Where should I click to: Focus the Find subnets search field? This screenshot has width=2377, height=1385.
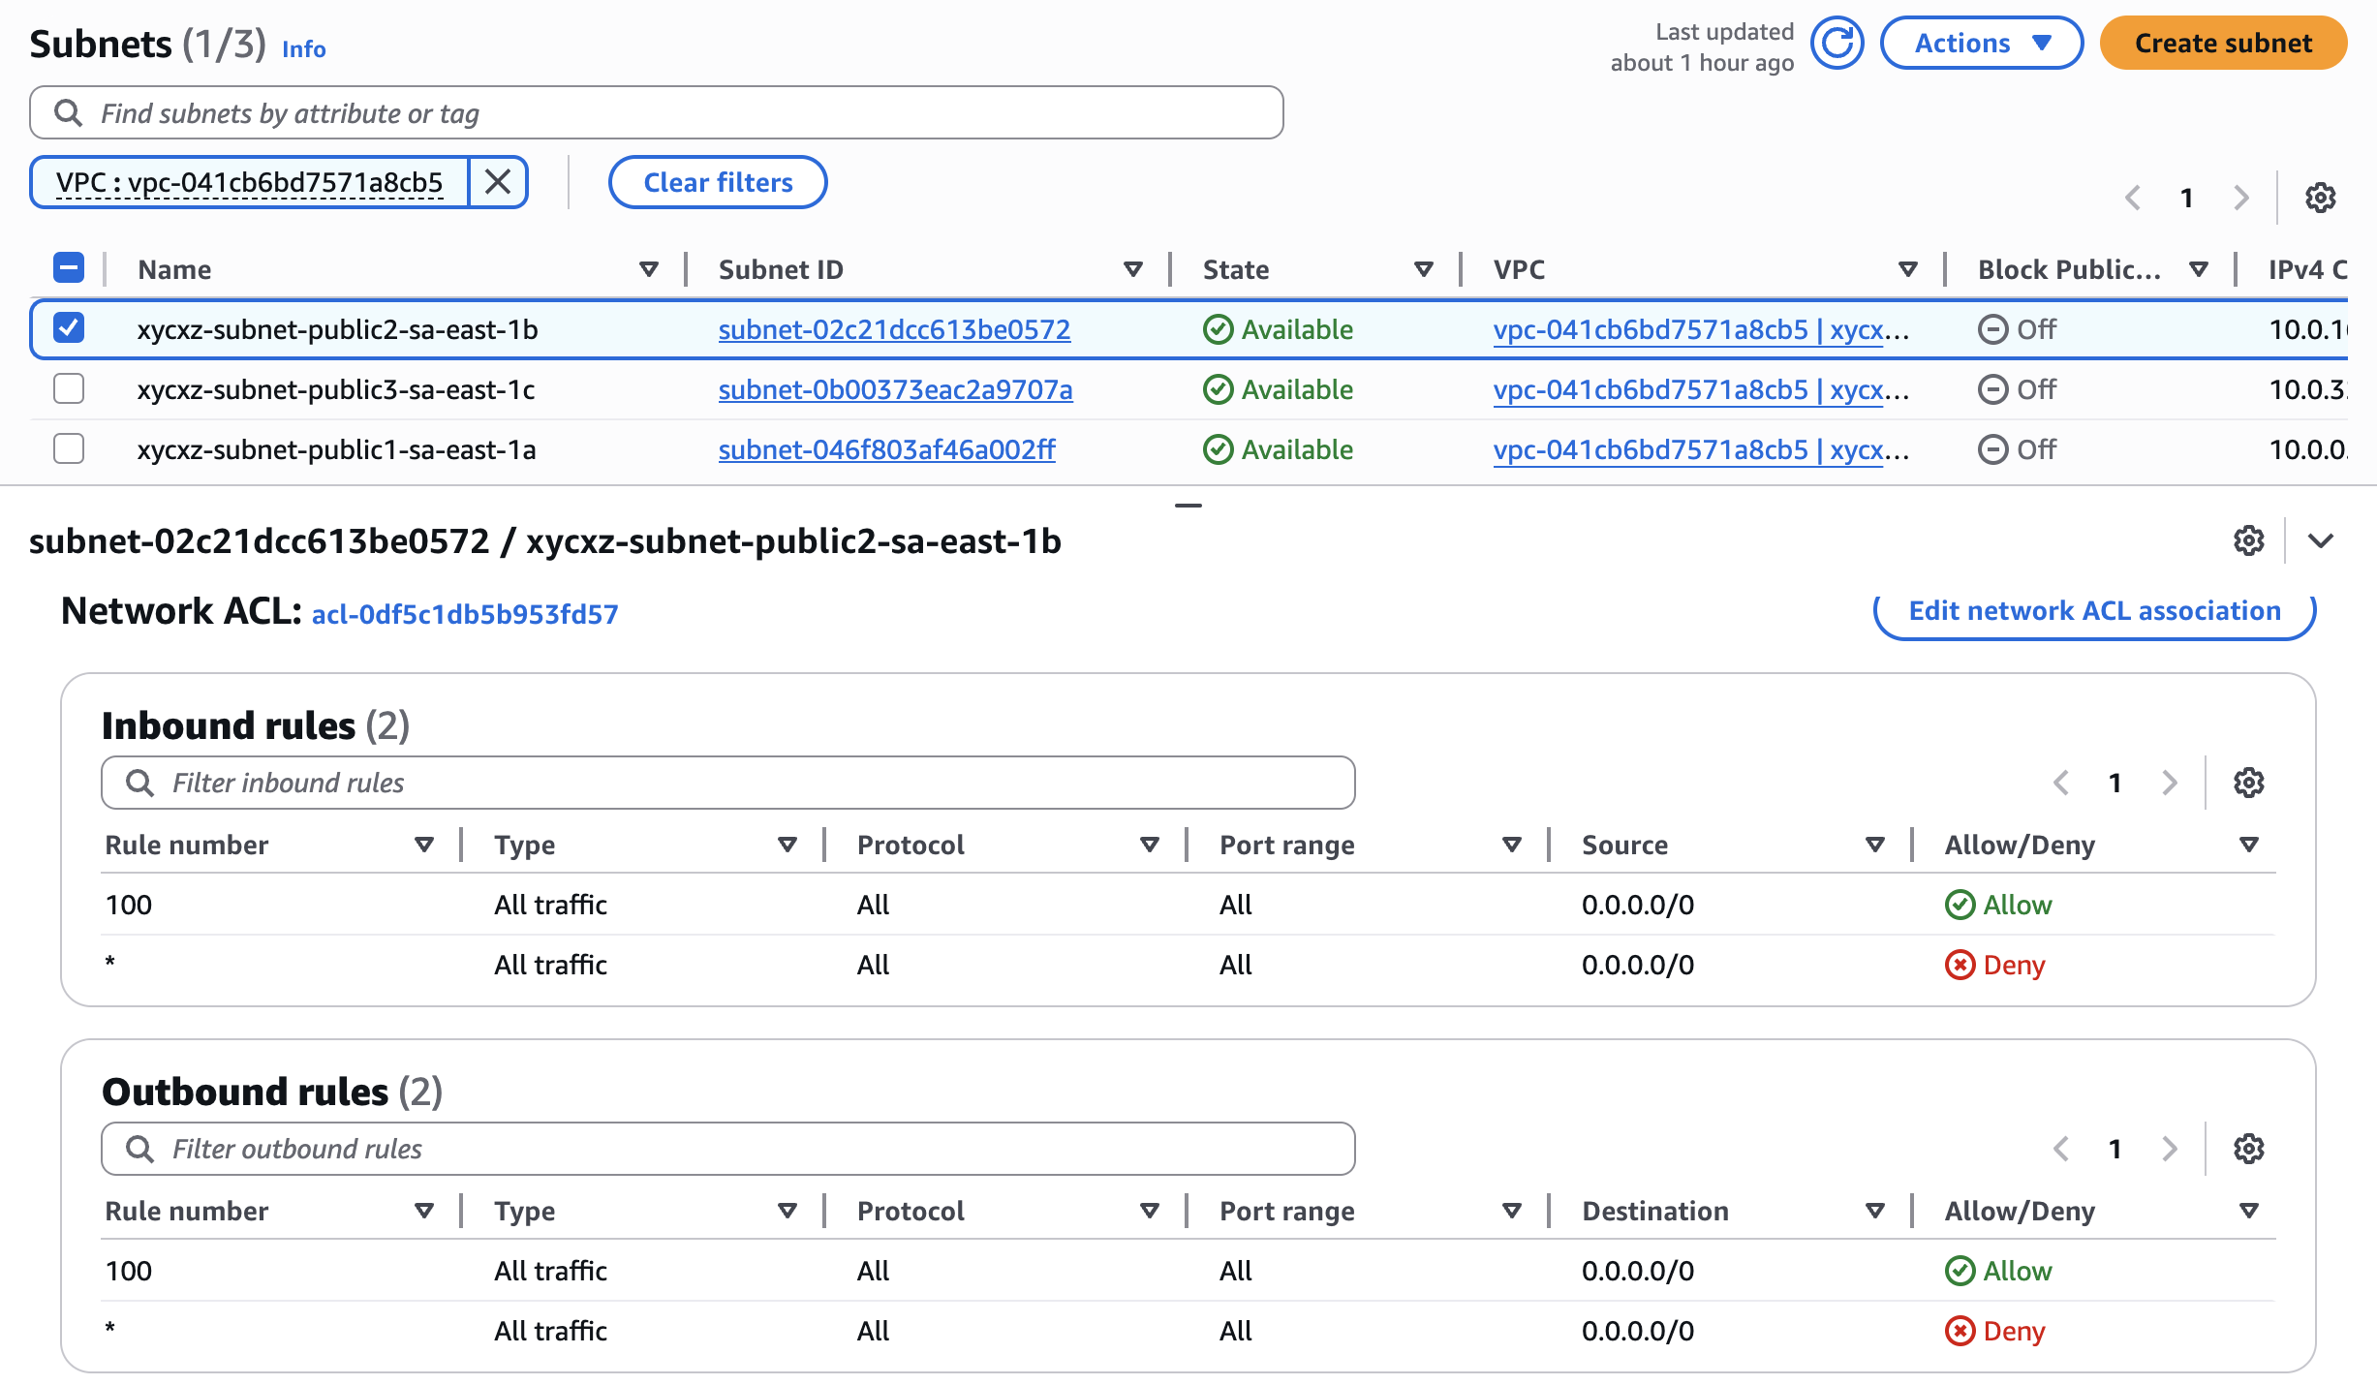(678, 113)
